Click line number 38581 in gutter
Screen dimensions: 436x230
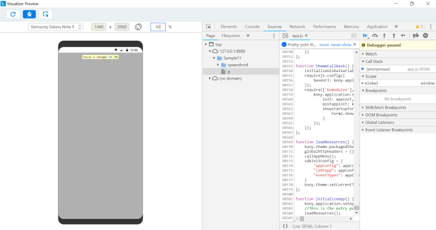pos(287,199)
